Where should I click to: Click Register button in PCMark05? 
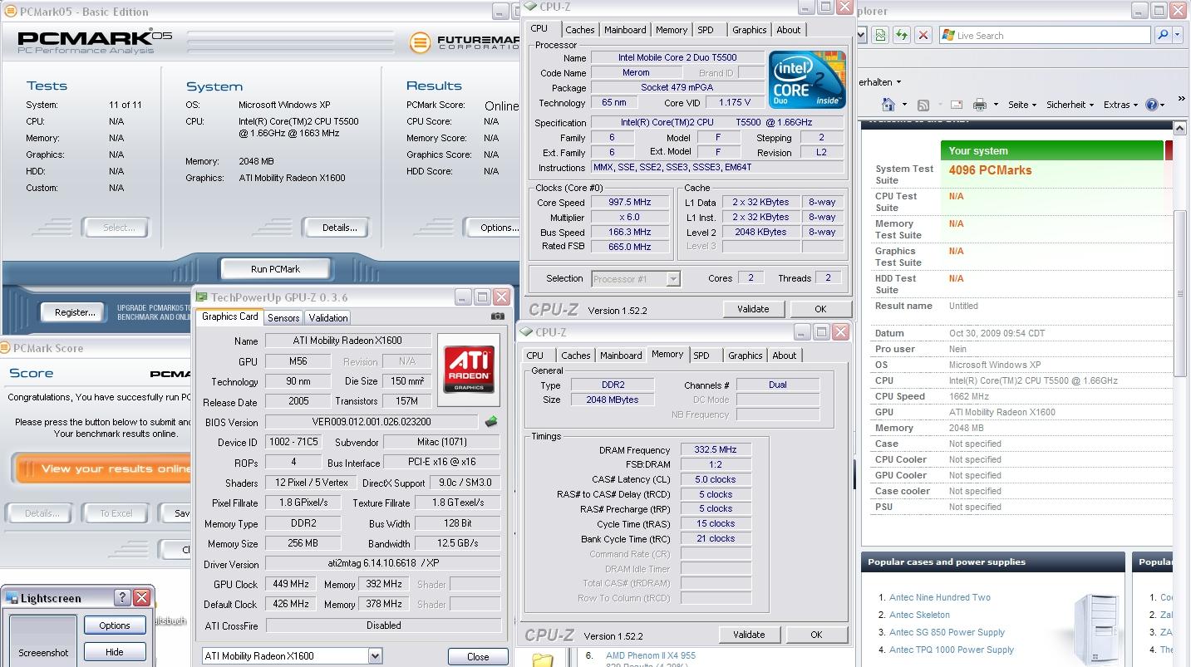pos(74,312)
